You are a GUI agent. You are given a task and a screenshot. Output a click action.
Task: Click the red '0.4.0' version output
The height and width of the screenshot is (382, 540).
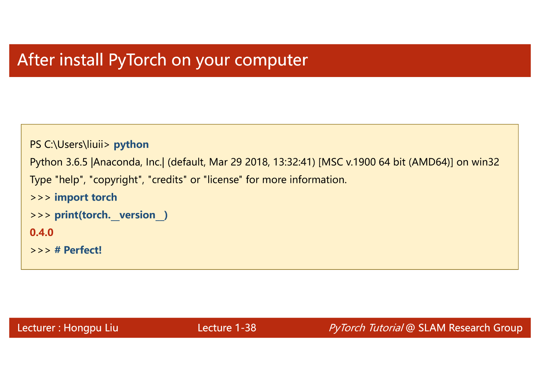click(42, 233)
